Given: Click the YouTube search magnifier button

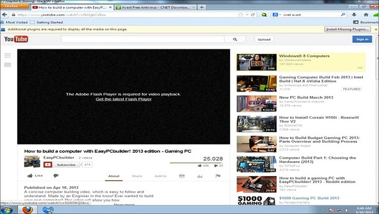Looking at the screenshot, I should click(235, 39).
